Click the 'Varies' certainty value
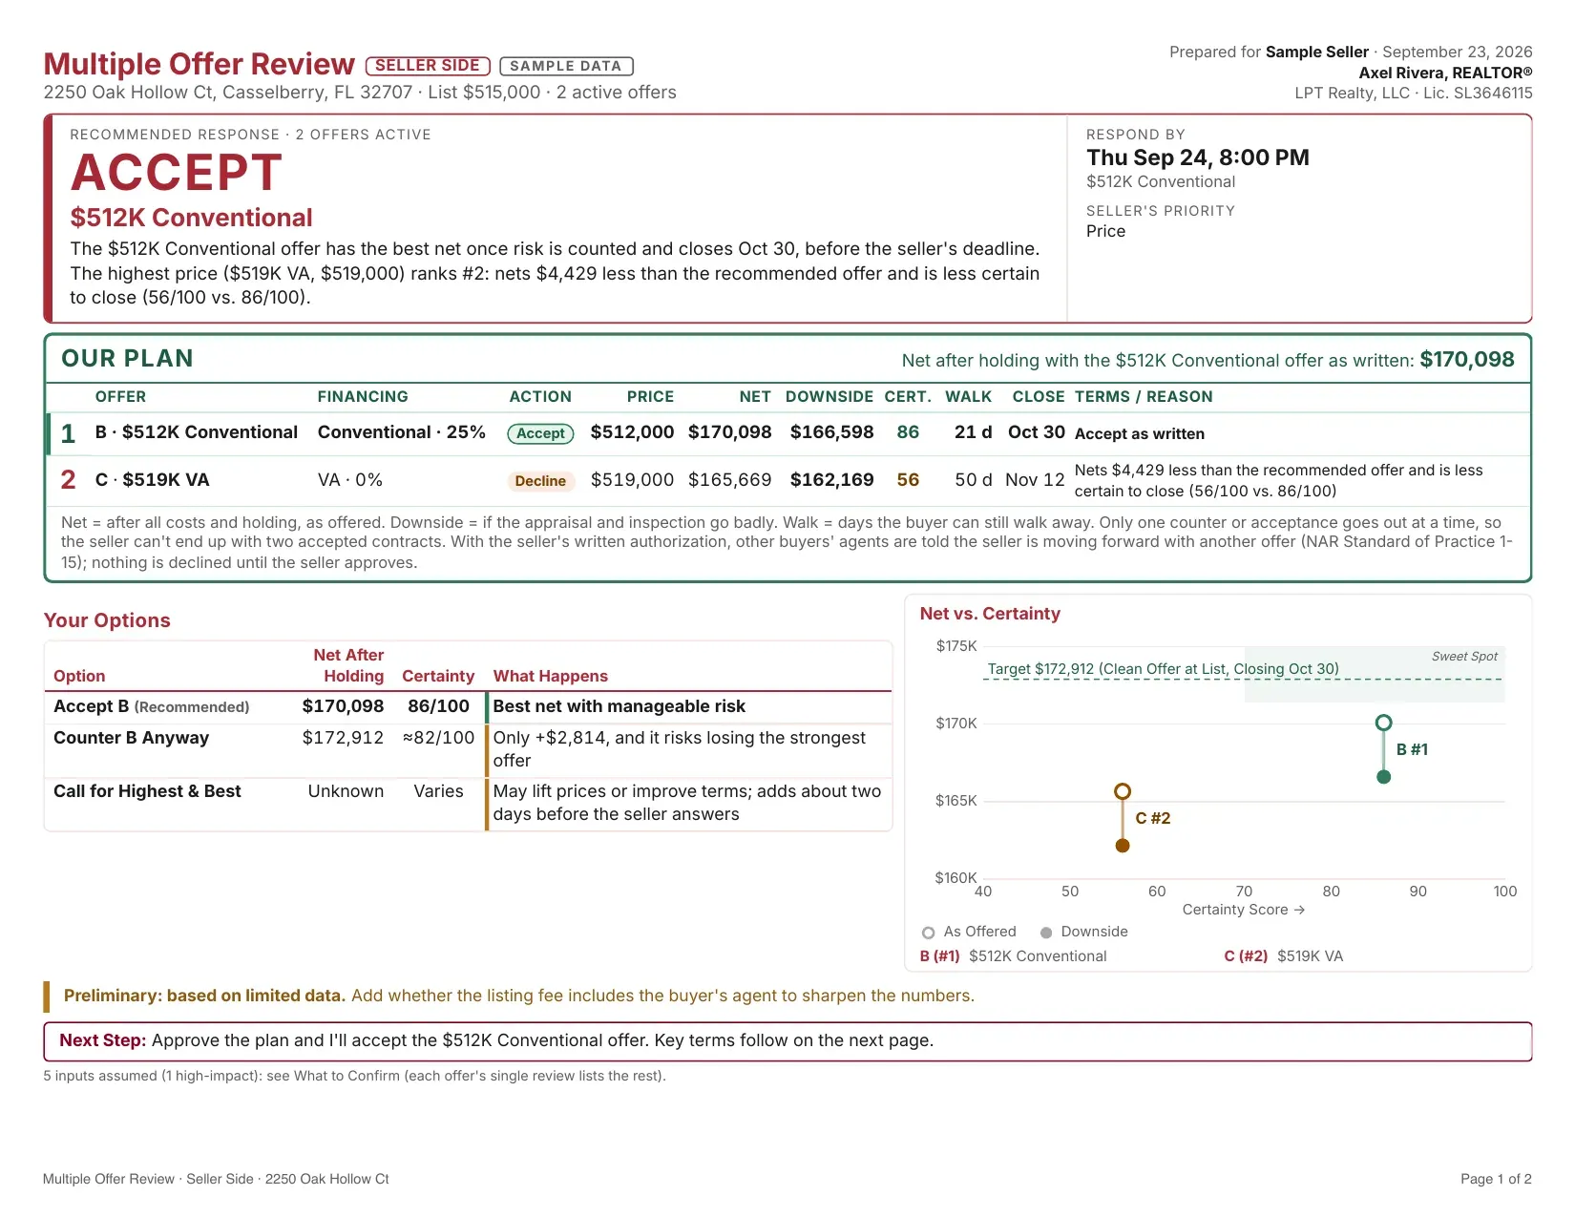 coord(438,791)
